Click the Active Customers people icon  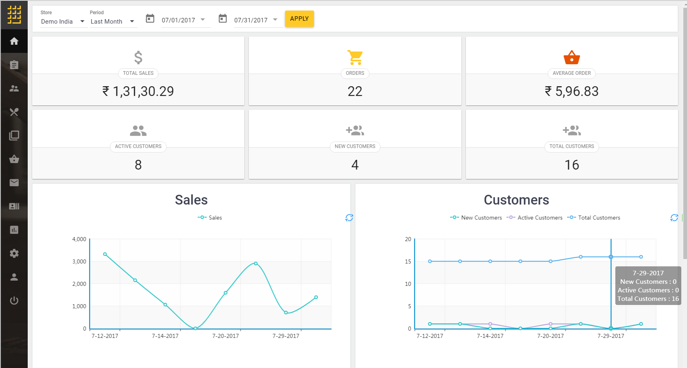click(x=138, y=131)
